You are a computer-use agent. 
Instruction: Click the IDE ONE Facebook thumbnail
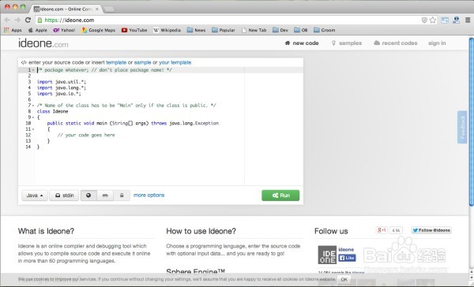tap(327, 255)
